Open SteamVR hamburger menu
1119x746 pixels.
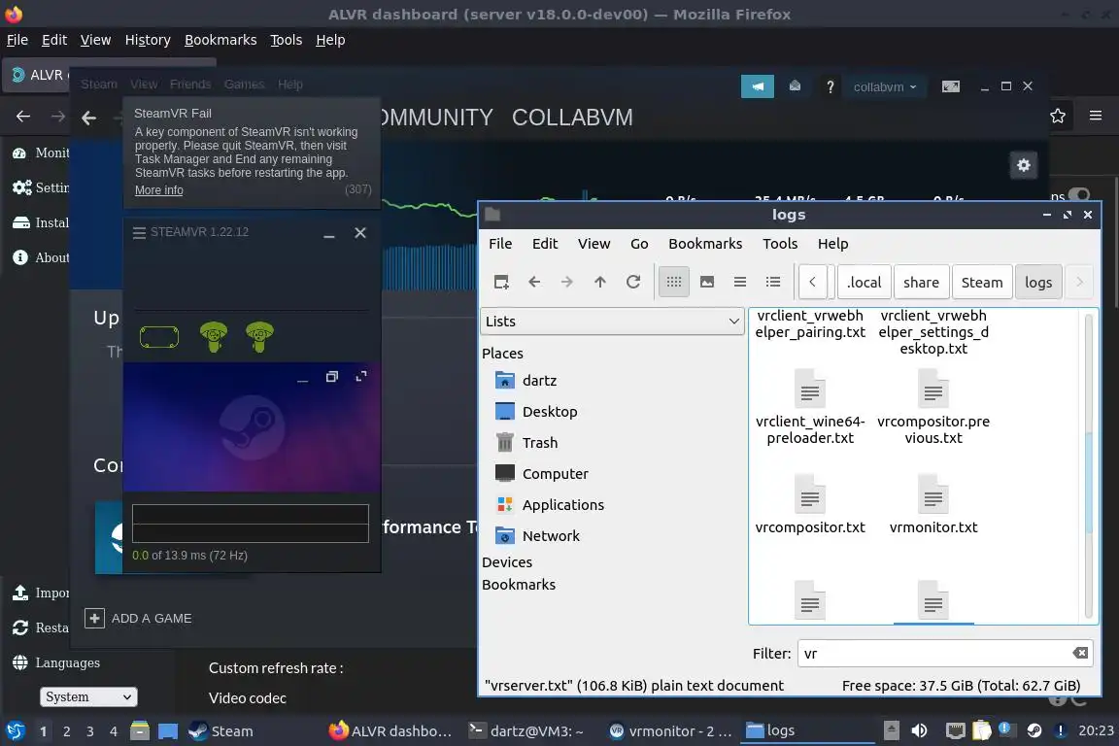(x=139, y=233)
